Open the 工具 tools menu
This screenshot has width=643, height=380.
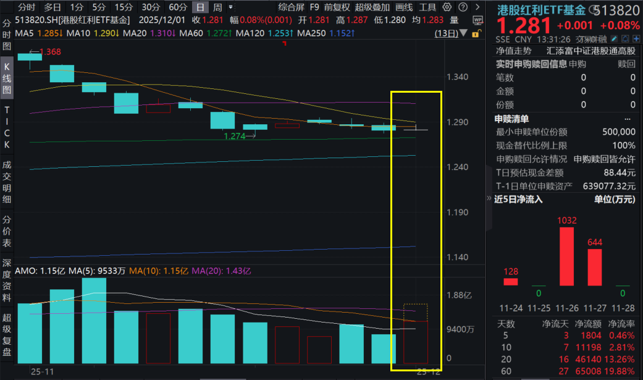[427, 7]
